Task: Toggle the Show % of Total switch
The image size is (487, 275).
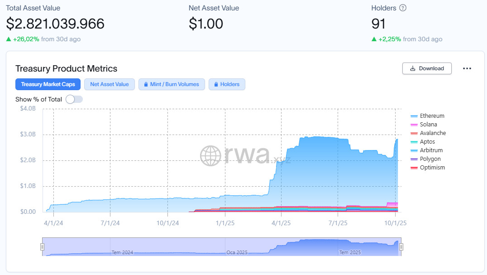Action: pyautogui.click(x=74, y=99)
